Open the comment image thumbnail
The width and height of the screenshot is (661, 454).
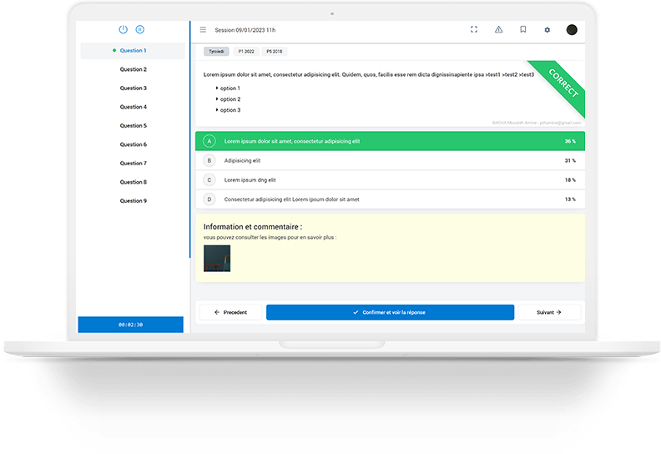217,259
